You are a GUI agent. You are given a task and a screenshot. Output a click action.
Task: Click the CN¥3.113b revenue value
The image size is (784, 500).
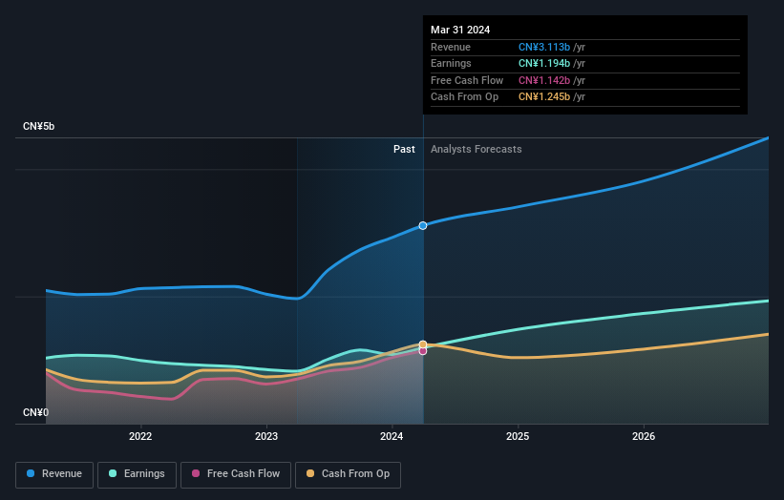[x=544, y=47]
